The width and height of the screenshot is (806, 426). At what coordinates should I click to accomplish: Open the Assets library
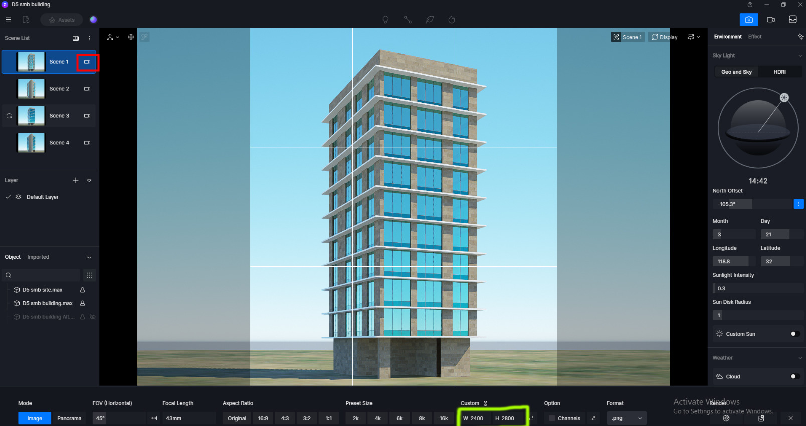(x=62, y=20)
